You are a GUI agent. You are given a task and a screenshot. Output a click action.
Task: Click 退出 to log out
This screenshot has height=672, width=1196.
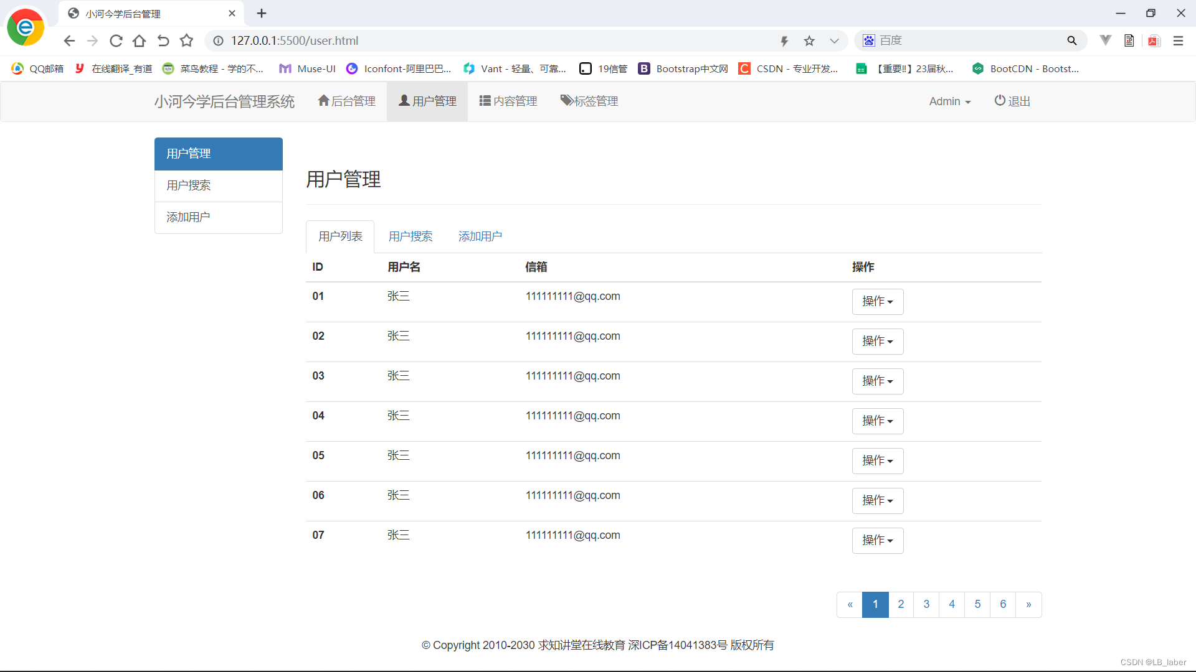click(x=1012, y=101)
